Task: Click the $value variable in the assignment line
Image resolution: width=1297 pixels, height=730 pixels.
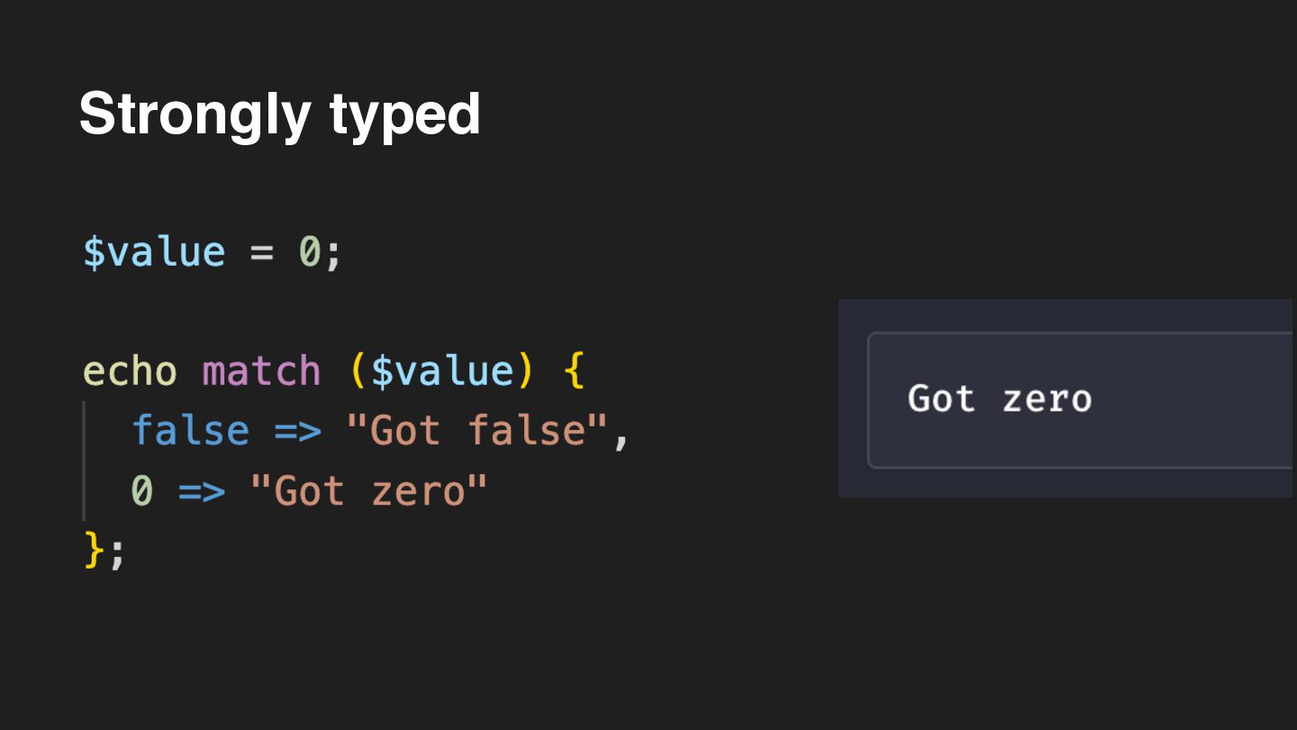Action: (154, 251)
